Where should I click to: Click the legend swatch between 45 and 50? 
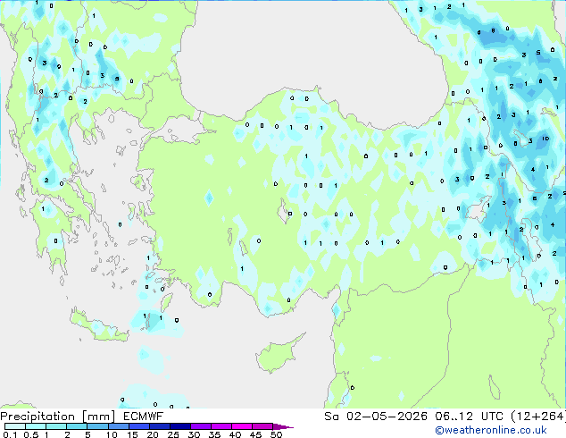coord(262,426)
